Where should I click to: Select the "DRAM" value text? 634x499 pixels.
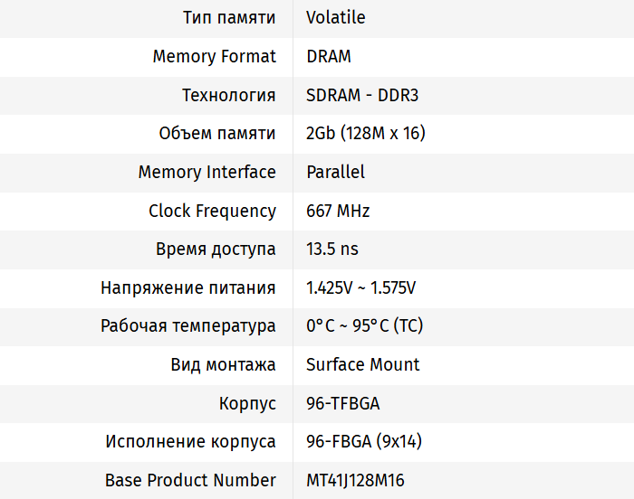tap(329, 56)
